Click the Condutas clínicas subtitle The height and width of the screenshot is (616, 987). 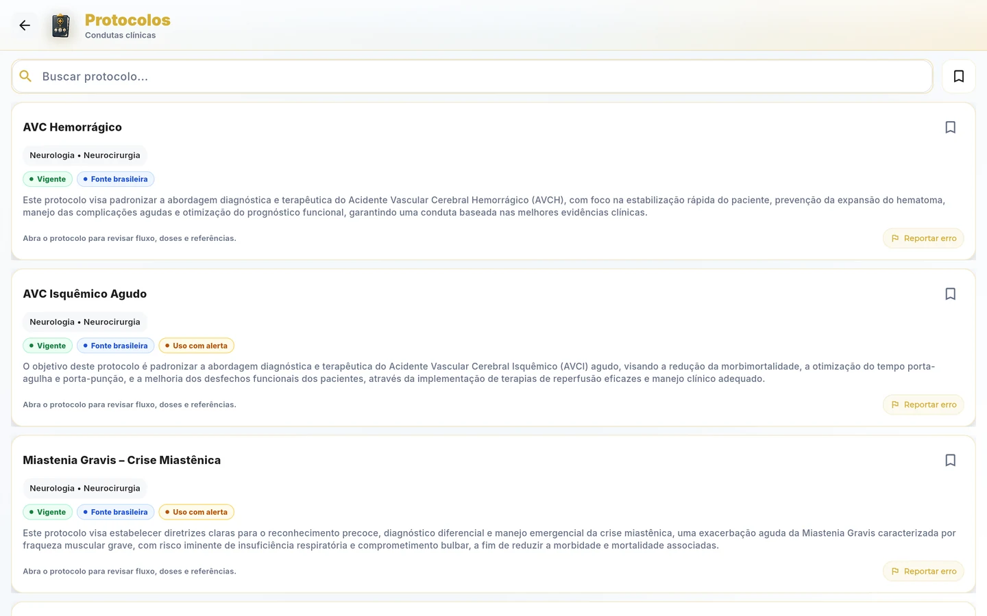tap(120, 35)
